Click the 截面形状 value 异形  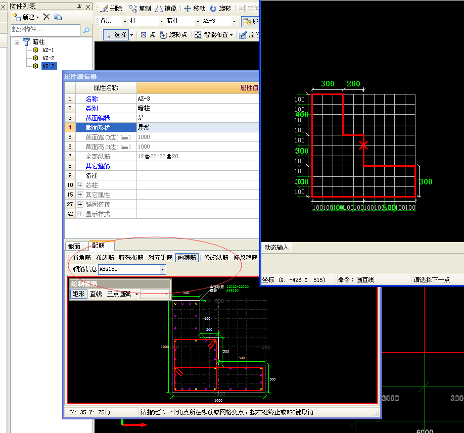point(198,127)
